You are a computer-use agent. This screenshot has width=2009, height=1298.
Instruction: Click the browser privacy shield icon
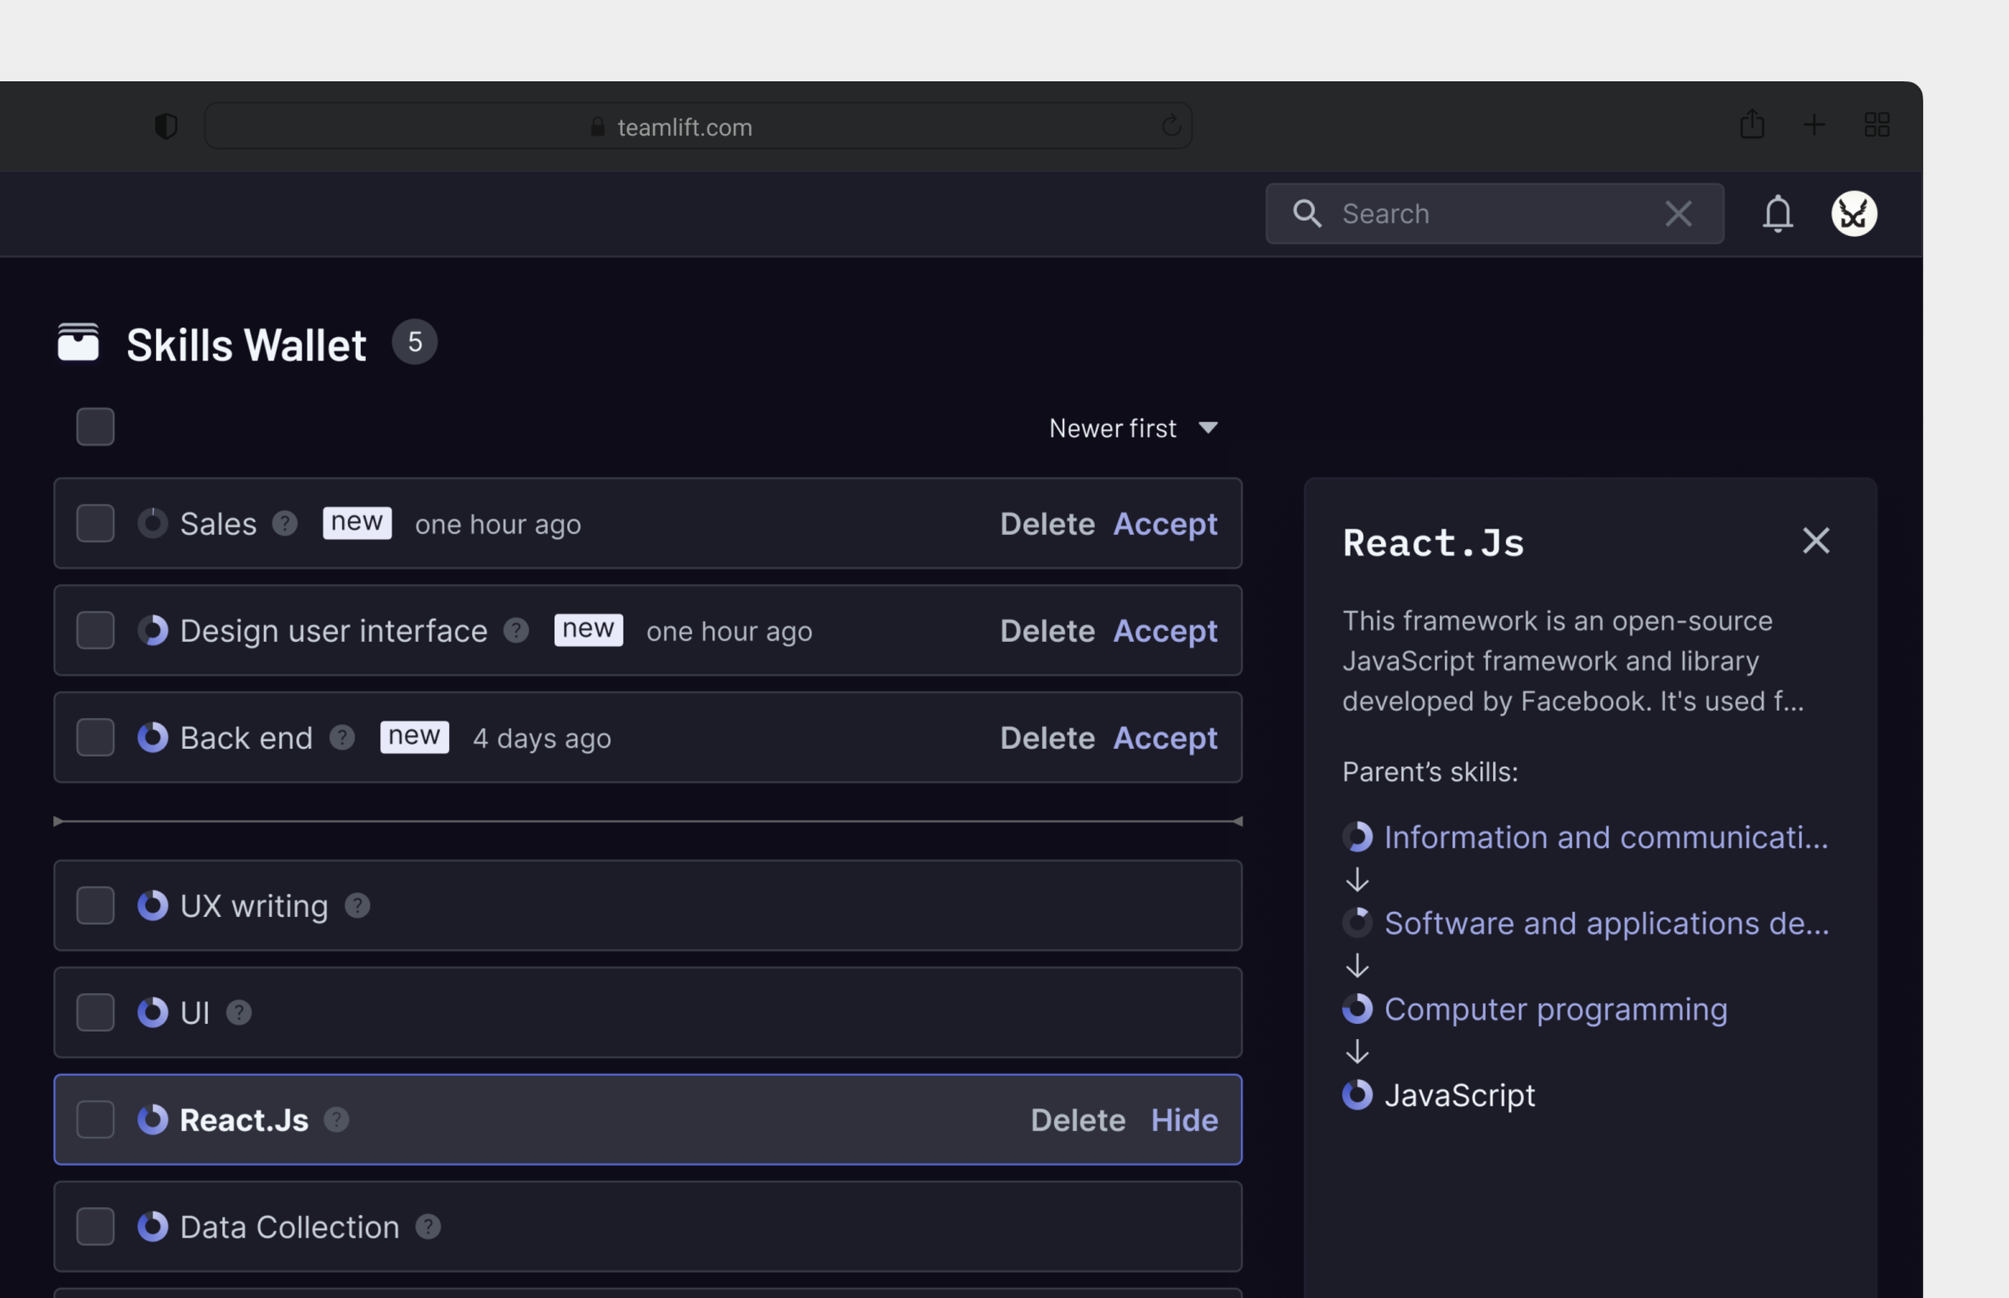(166, 126)
